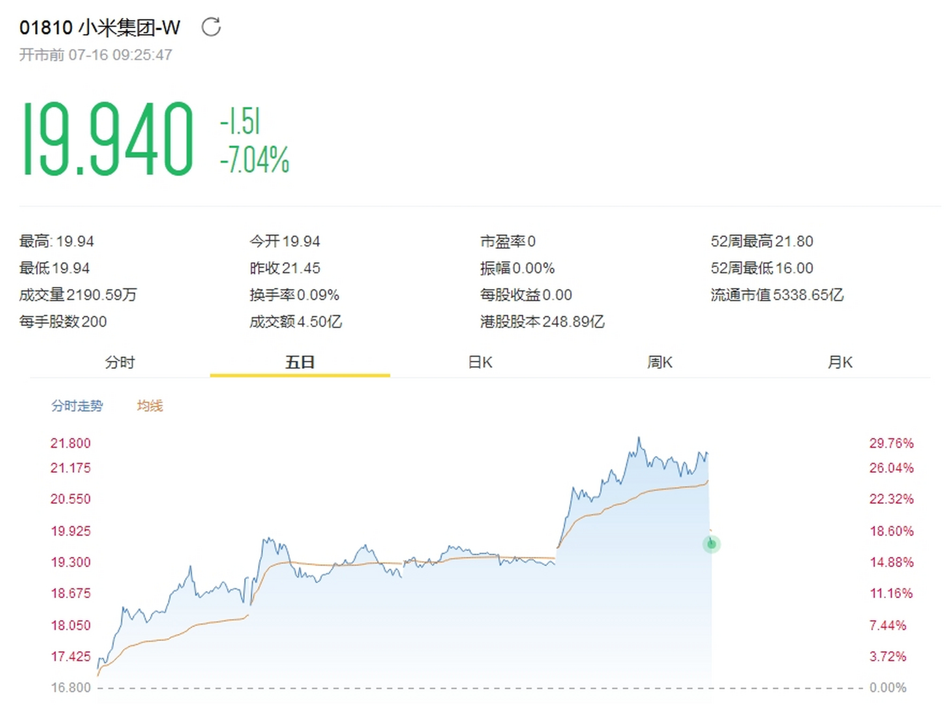Select the 五日 chart tab
The image size is (952, 705).
coord(300,362)
